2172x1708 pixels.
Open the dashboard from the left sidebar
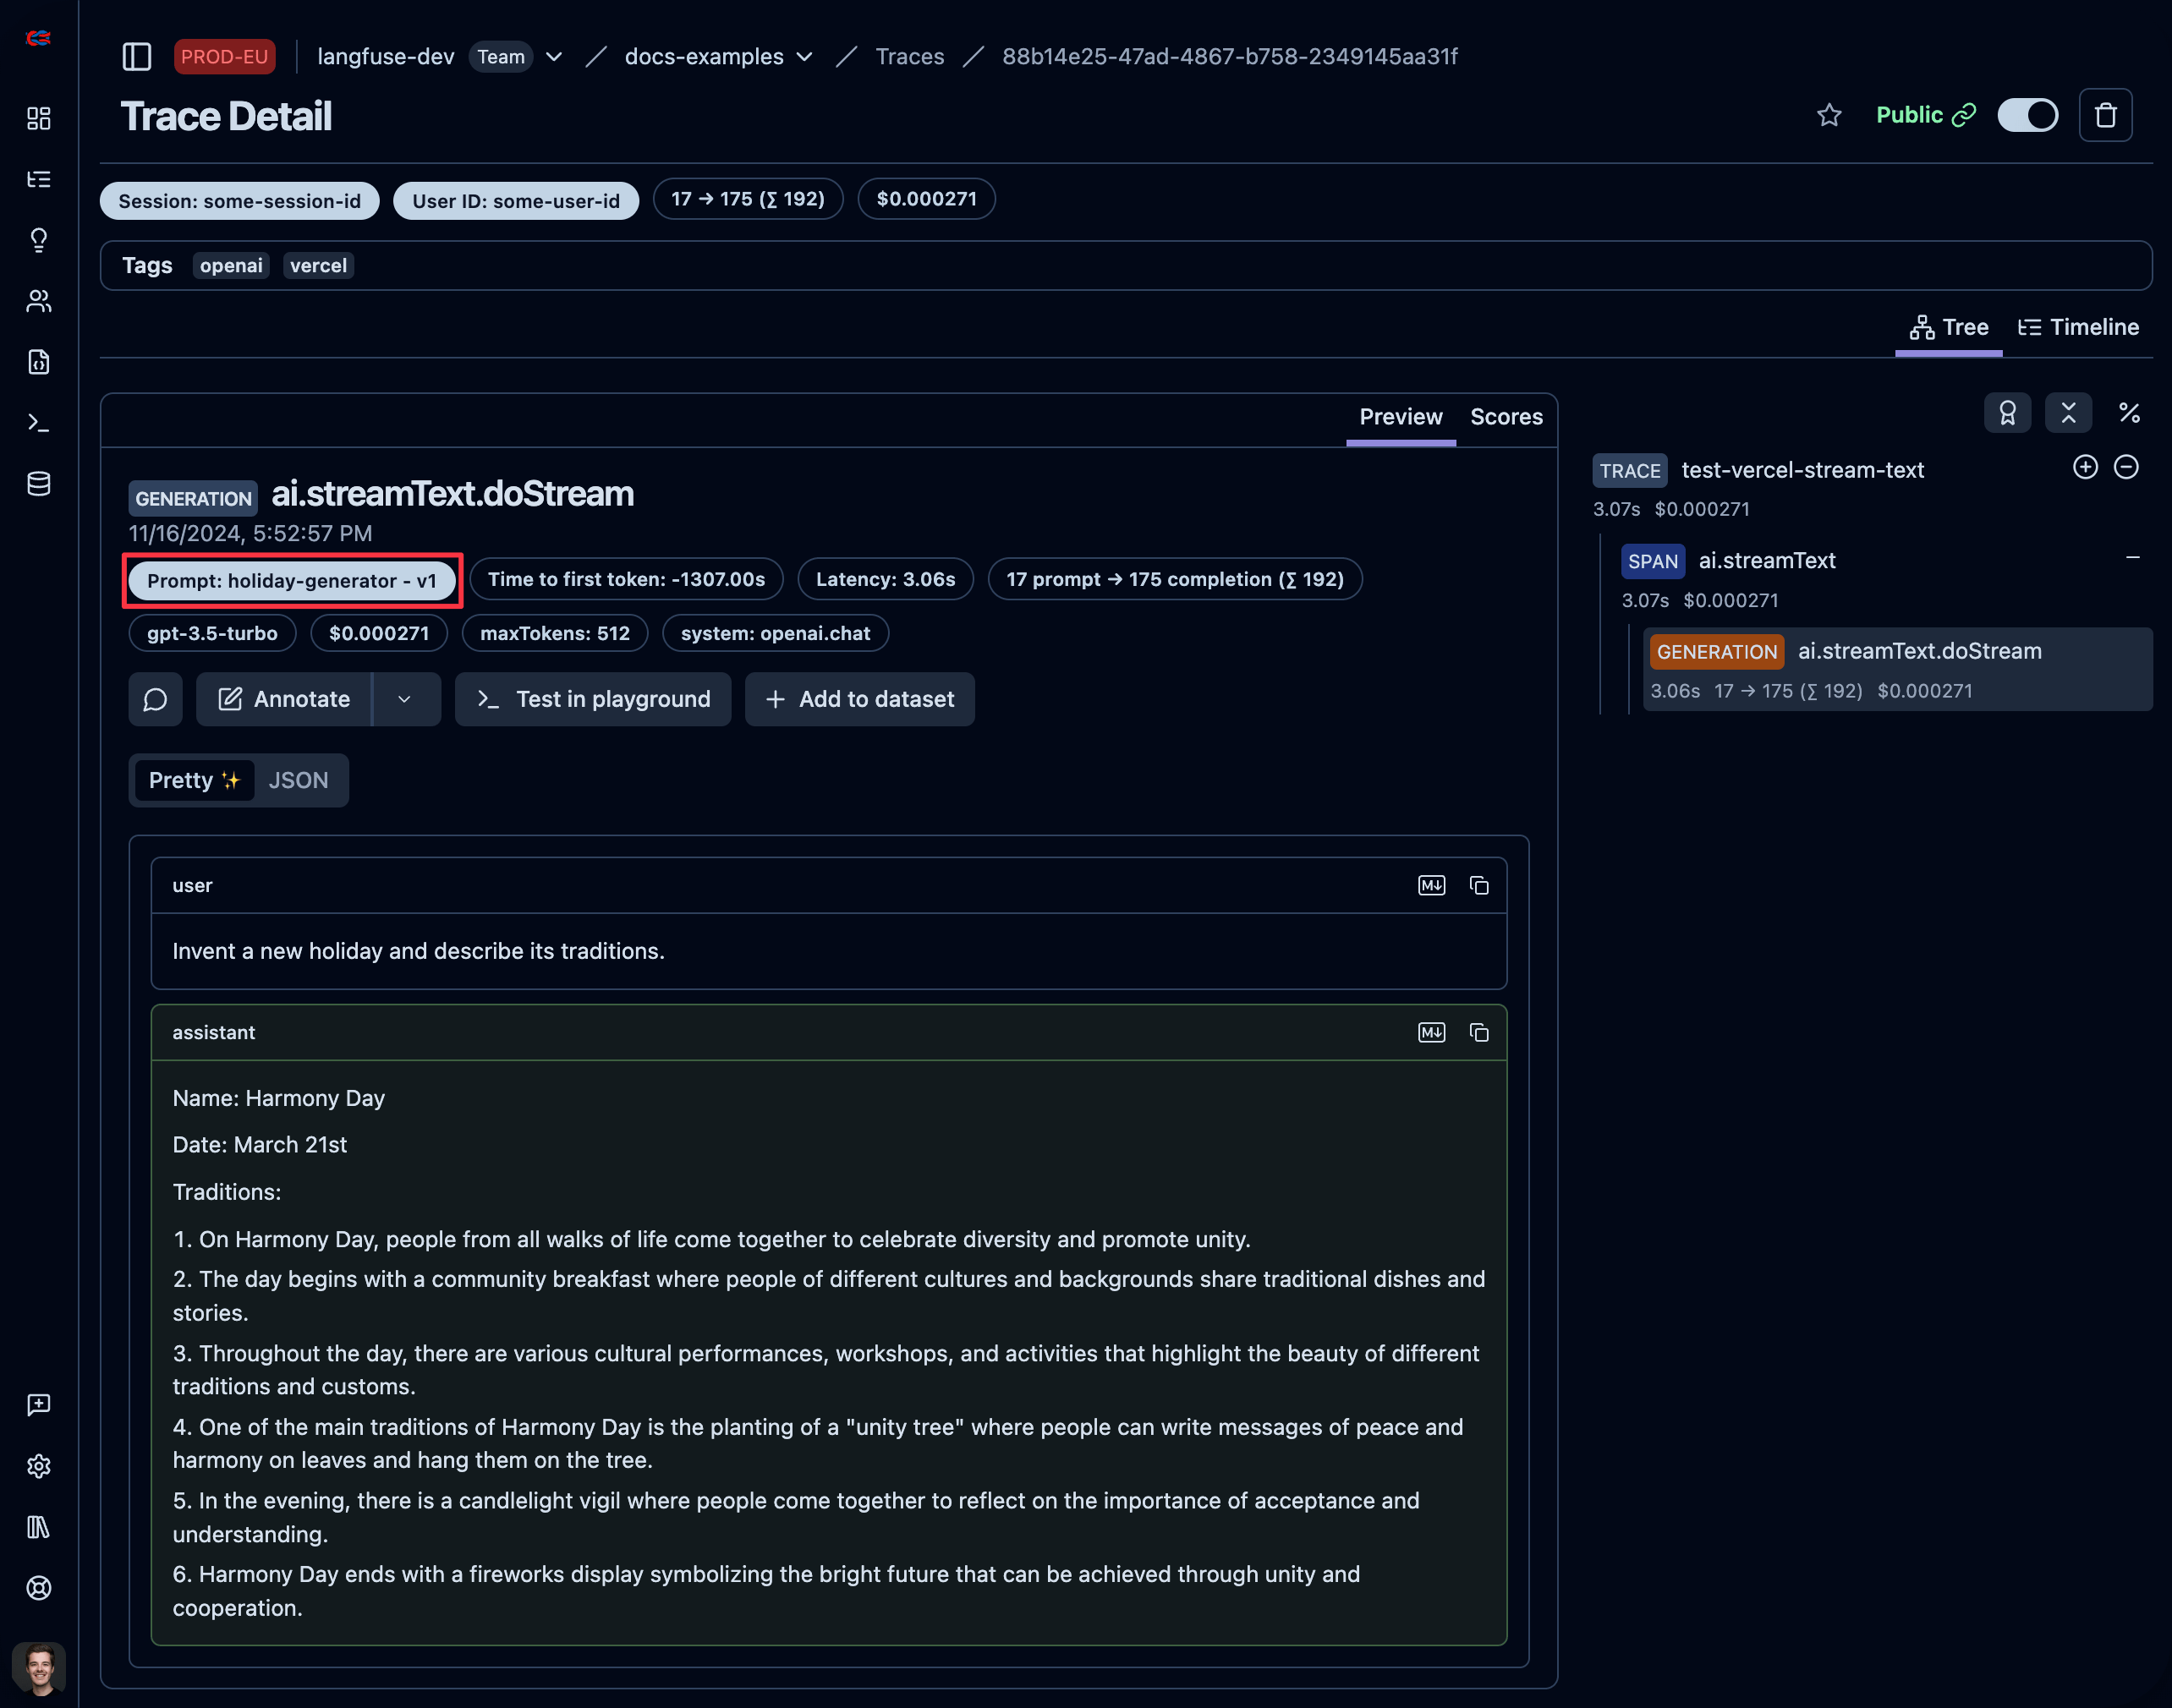coord(39,118)
